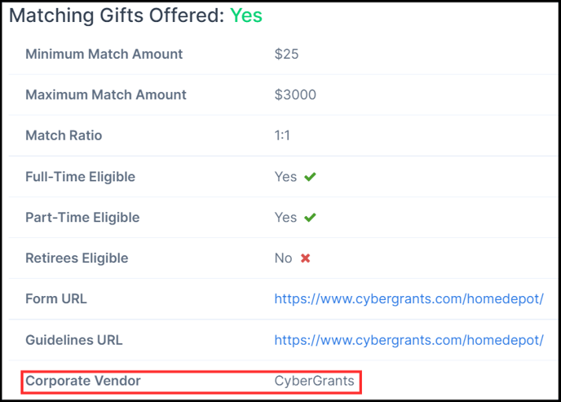Select the Retirees Eligible label
The width and height of the screenshot is (561, 402).
pyautogui.click(x=77, y=258)
